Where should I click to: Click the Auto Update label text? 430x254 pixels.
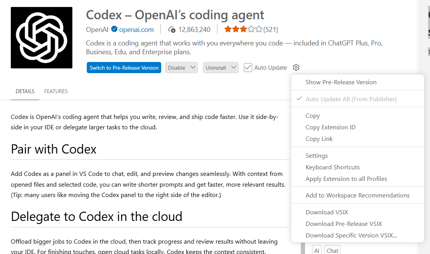[x=270, y=68]
